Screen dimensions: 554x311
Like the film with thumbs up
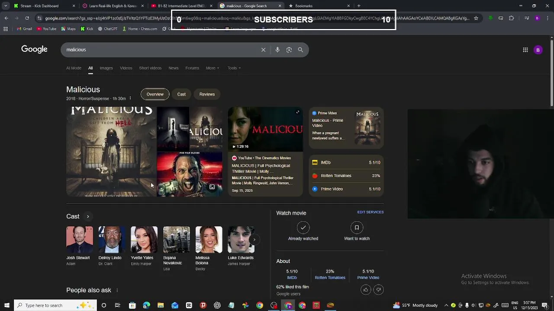point(366,290)
